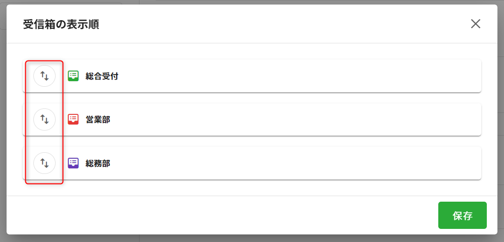Click the purple inbox icon of 総務部
The height and width of the screenshot is (242, 504).
pos(73,163)
